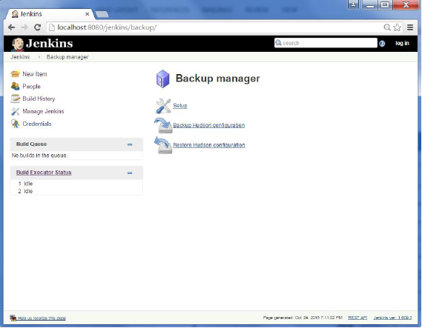Bookmark this page with the star icon
Screen dimensions: 422x328
tap(397, 27)
